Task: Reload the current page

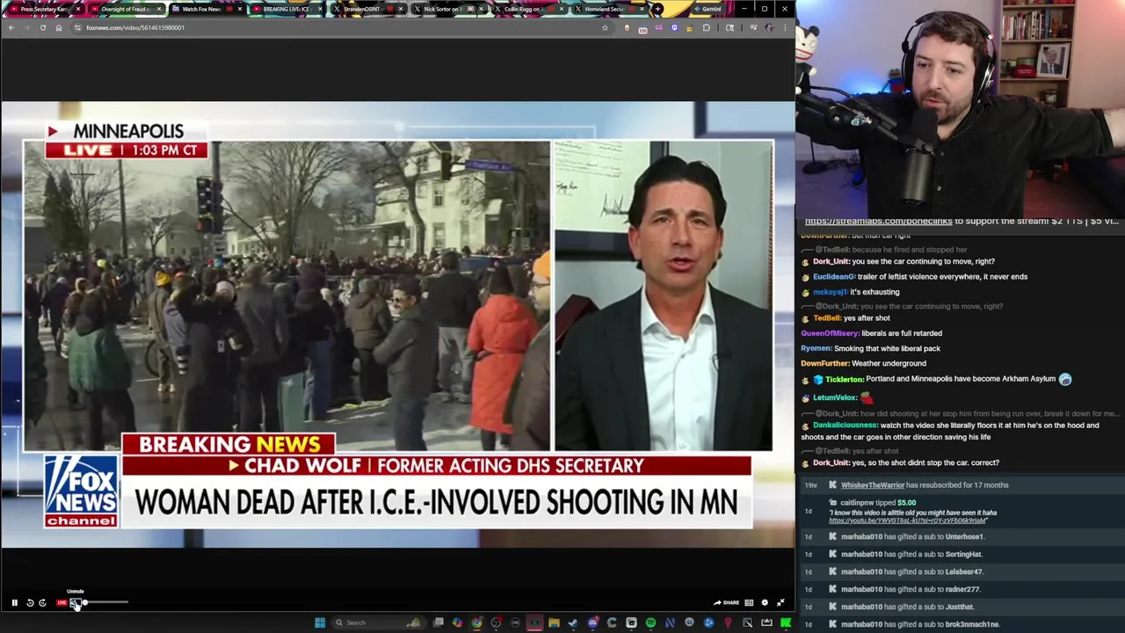Action: click(x=42, y=27)
